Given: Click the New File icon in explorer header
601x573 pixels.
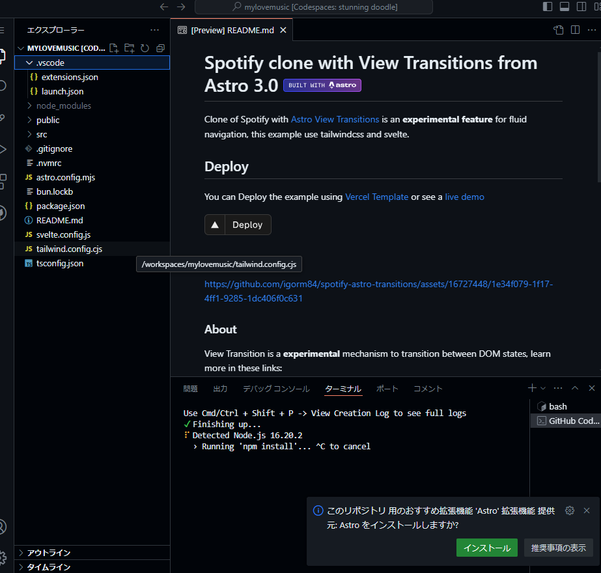Looking at the screenshot, I should 114,48.
